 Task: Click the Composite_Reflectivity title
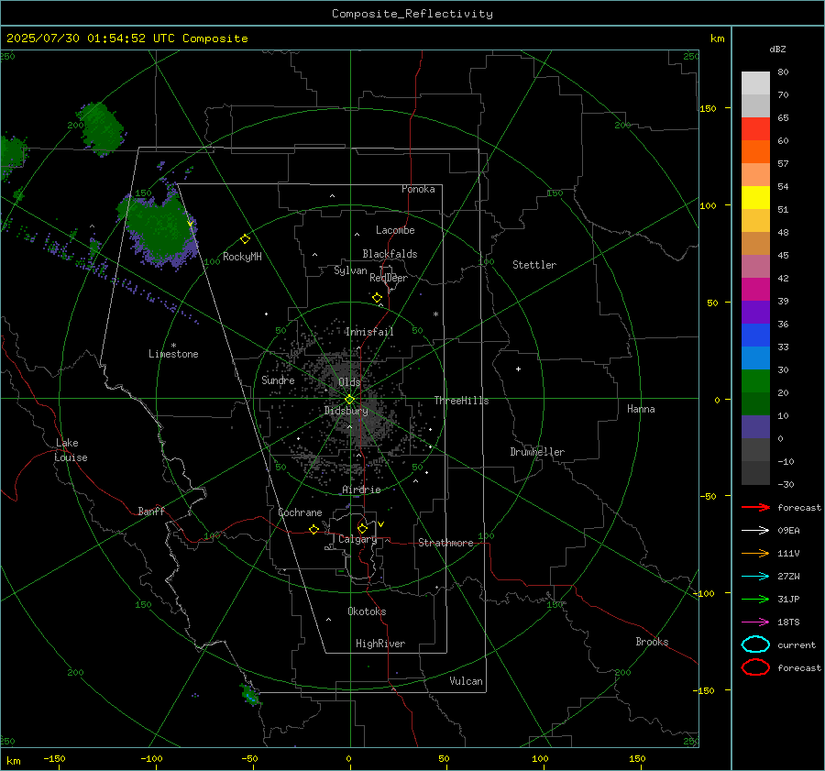pyautogui.click(x=412, y=14)
